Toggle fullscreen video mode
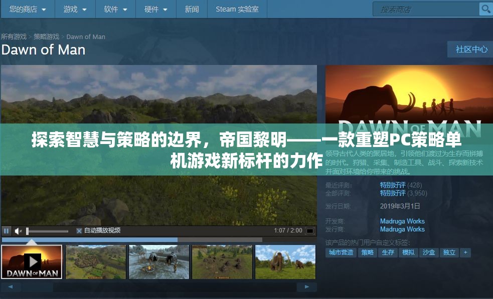 point(310,231)
